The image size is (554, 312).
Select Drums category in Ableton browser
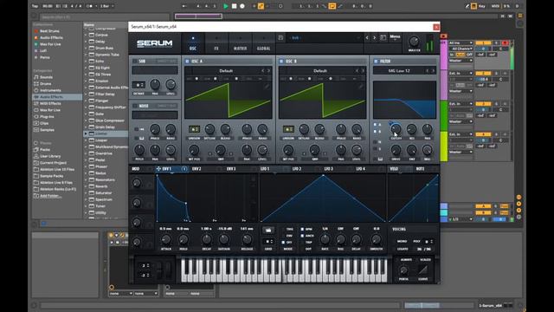click(46, 84)
